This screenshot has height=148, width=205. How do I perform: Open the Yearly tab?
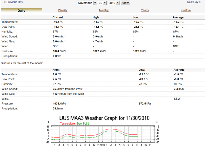[145, 10]
